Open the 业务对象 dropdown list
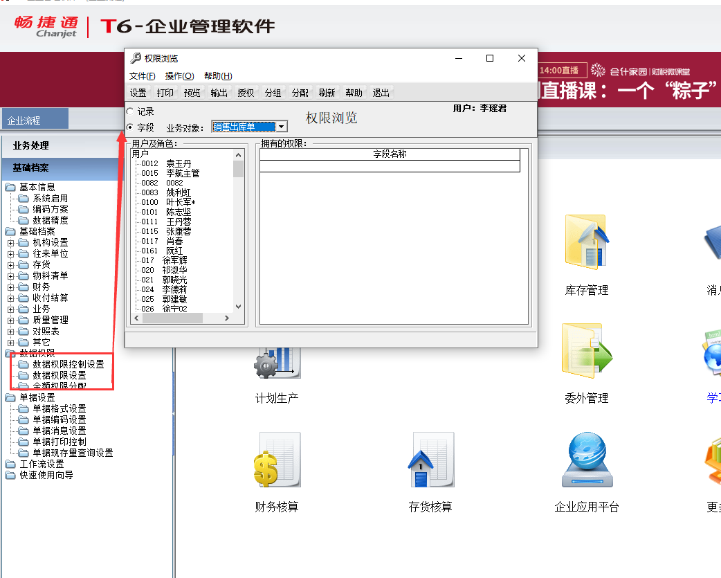 click(282, 127)
